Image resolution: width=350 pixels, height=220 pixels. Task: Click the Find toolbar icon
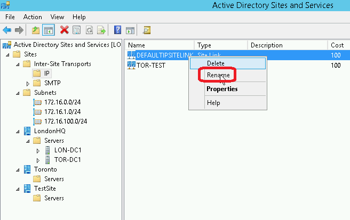(x=147, y=30)
